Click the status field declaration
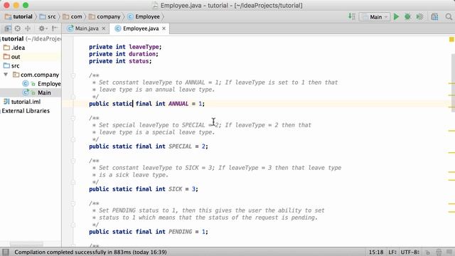This screenshot has width=455, height=256. pos(120,61)
